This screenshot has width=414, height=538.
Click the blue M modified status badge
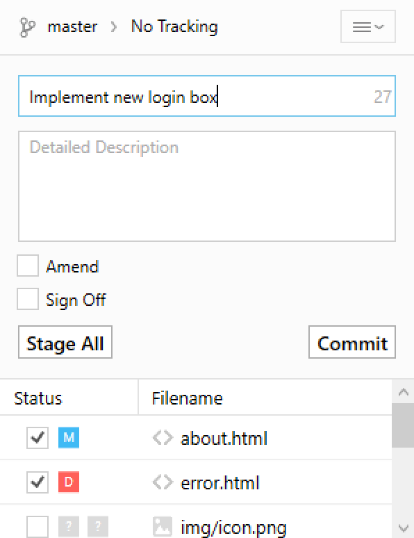coord(69,437)
